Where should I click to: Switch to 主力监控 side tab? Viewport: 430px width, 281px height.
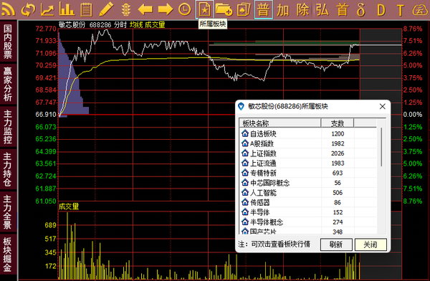[8, 127]
